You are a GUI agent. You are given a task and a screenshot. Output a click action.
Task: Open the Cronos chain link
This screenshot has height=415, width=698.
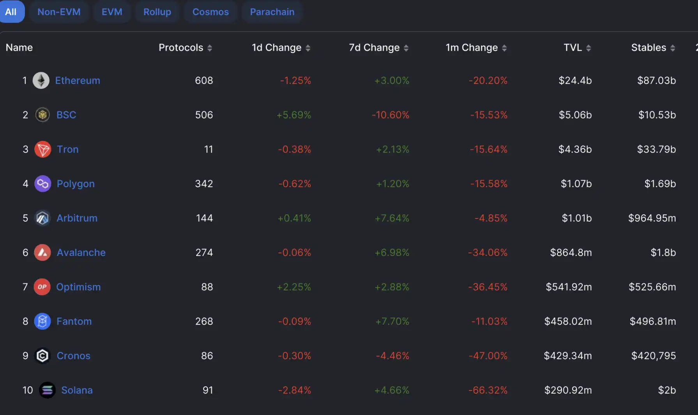pyautogui.click(x=74, y=356)
